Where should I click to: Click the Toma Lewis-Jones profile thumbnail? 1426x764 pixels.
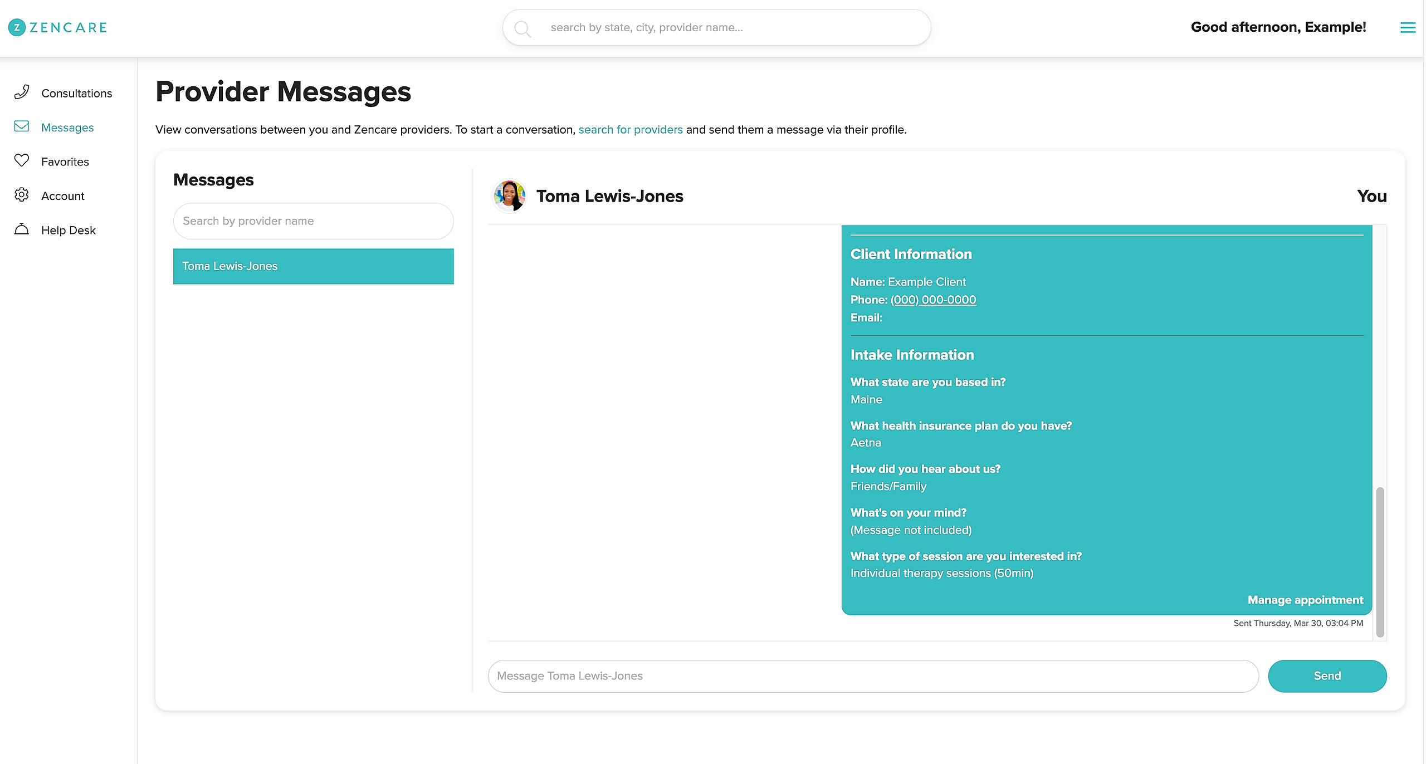coord(509,195)
